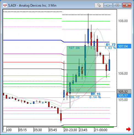Click the green session bar on time axis
This screenshot has height=135, width=134.
(x=88, y=127)
